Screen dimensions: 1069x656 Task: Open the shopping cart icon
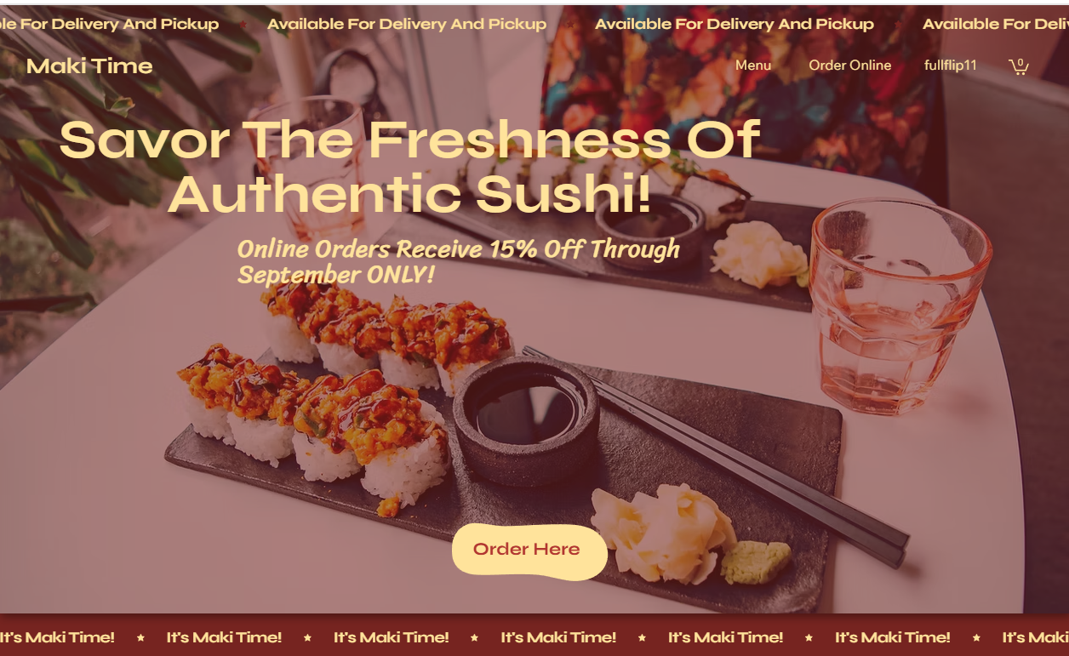[x=1019, y=66]
